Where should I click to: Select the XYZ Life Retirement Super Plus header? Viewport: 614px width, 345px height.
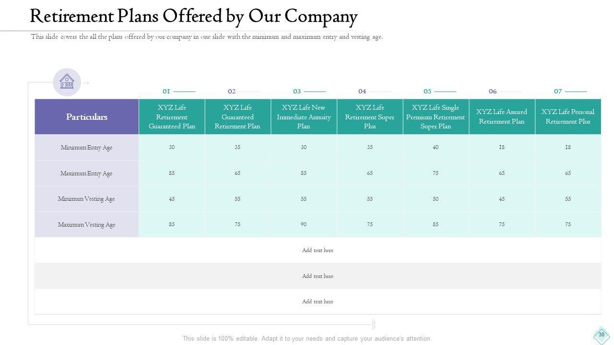coord(370,117)
